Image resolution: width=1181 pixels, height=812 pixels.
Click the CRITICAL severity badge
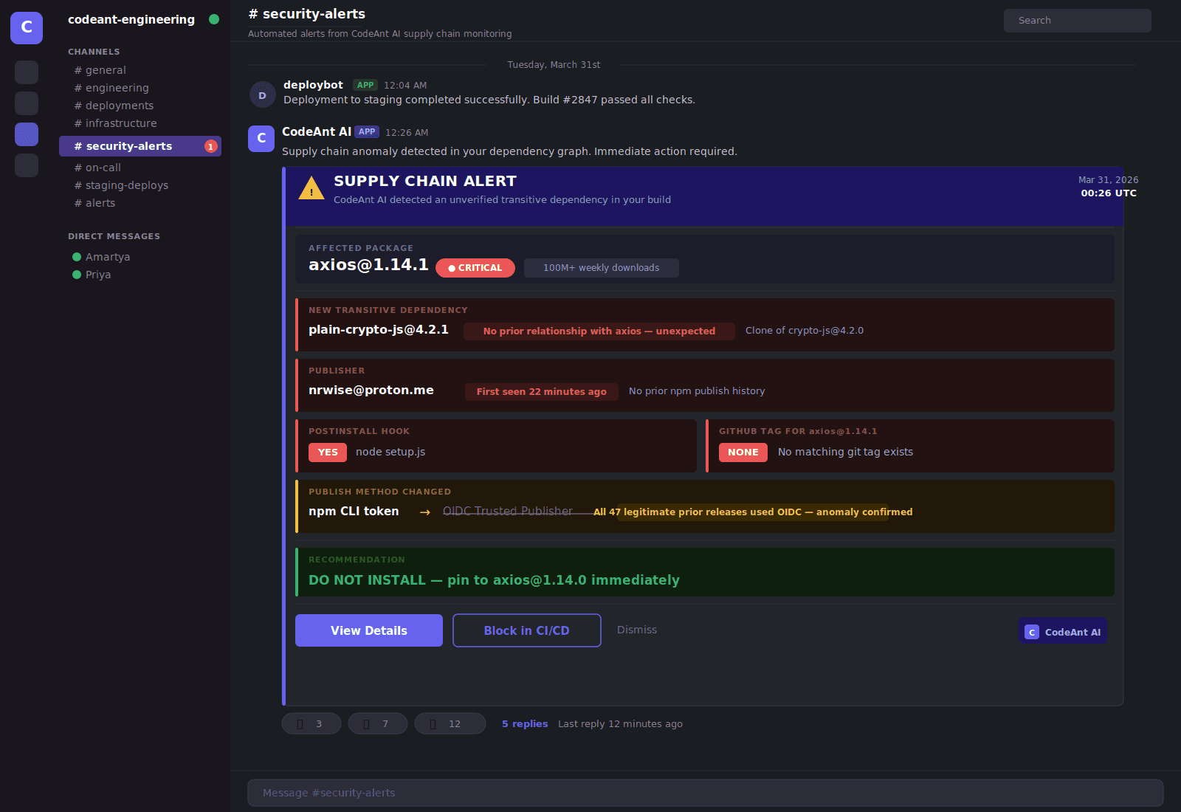point(475,268)
